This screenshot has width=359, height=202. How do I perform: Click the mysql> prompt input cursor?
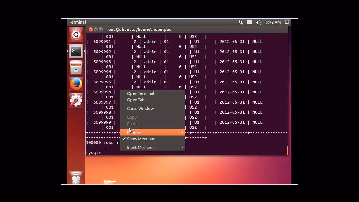[x=105, y=153]
